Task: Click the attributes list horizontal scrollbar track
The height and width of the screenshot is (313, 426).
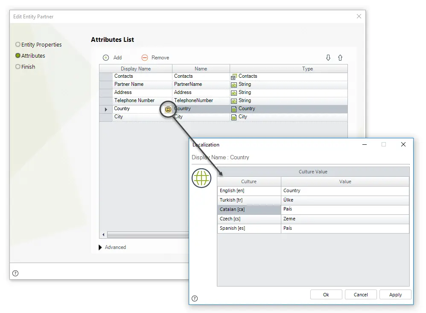Action: coord(148,234)
